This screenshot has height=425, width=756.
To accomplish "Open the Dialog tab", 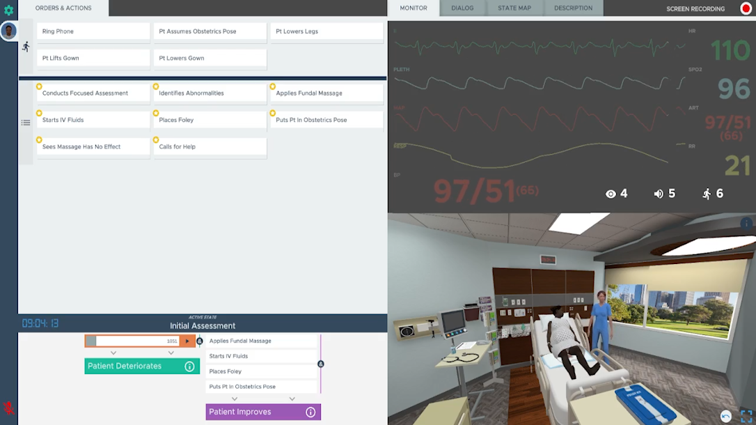I will tap(462, 8).
